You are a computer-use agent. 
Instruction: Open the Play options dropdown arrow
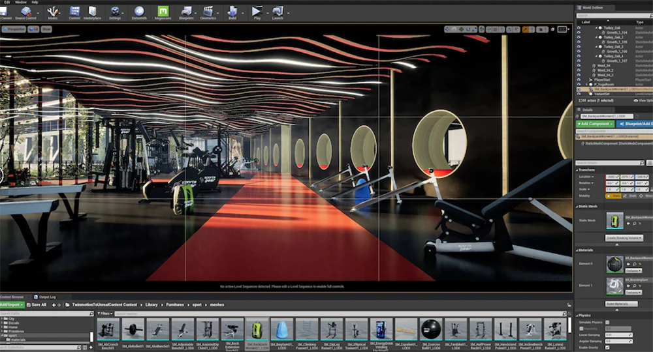(x=266, y=13)
